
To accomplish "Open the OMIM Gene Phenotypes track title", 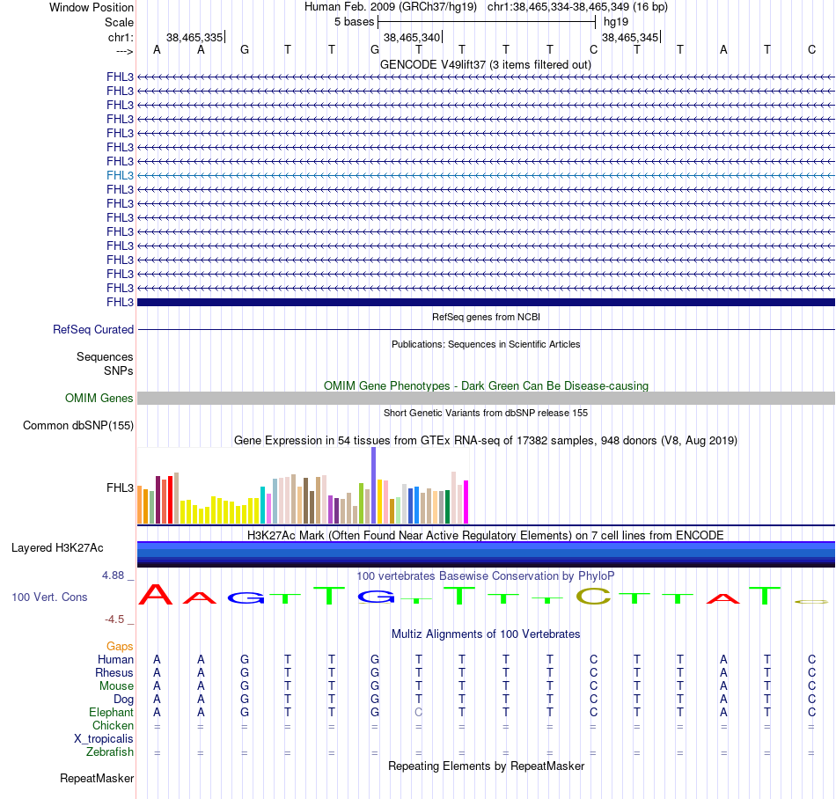I will pyautogui.click(x=486, y=385).
